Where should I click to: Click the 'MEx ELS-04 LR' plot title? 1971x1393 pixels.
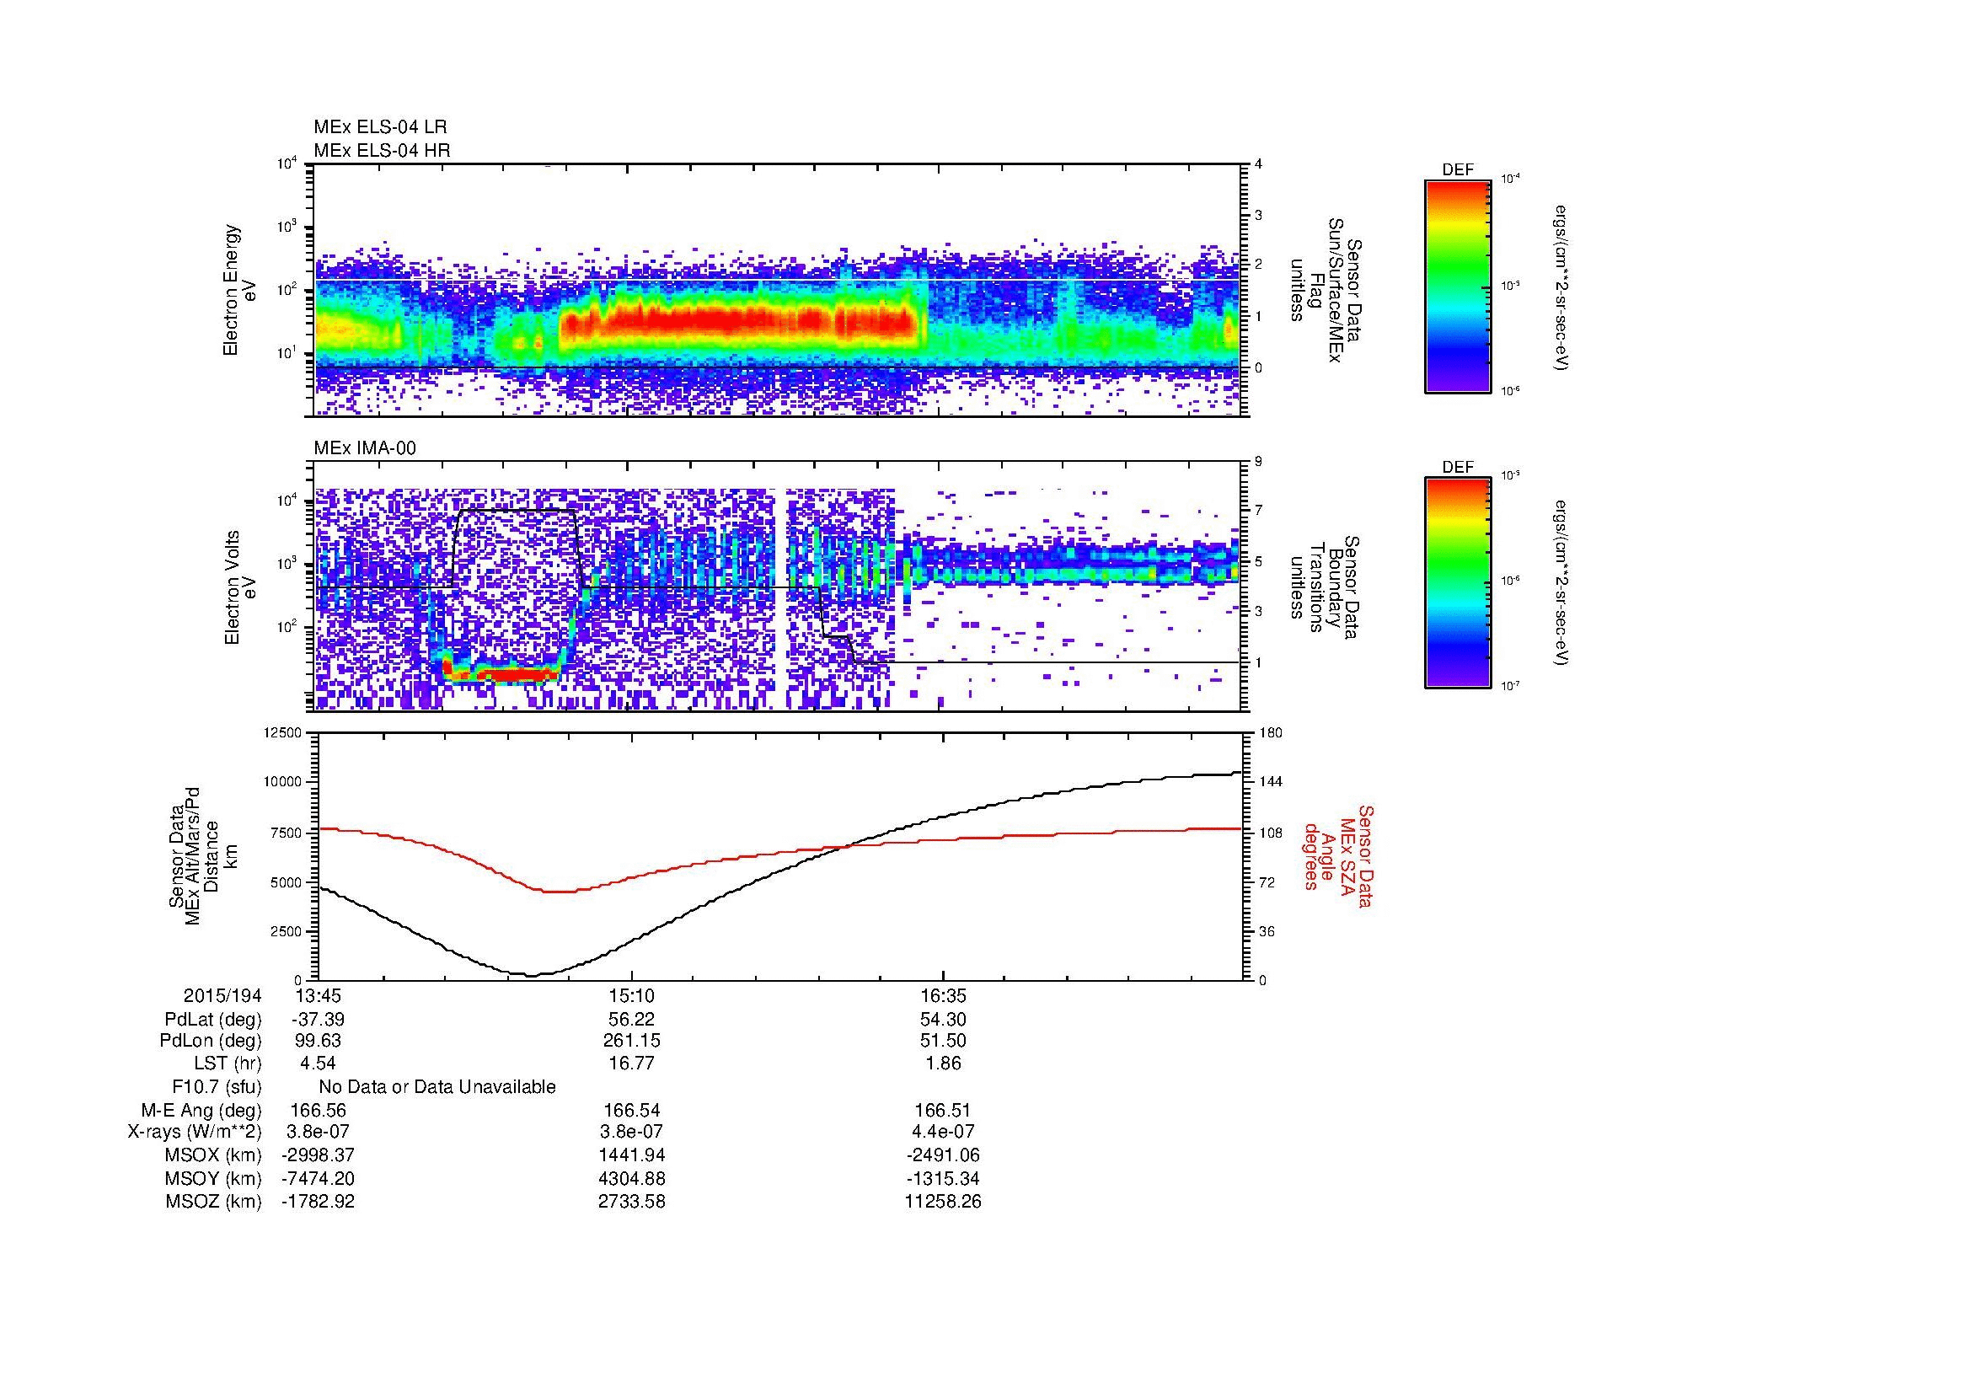(380, 127)
